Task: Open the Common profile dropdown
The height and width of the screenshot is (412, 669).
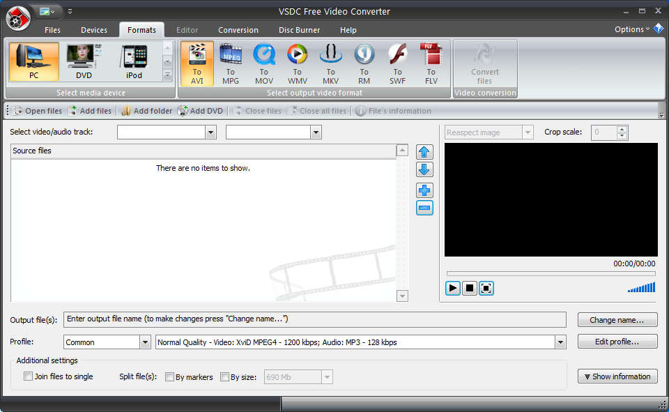Action: click(145, 342)
